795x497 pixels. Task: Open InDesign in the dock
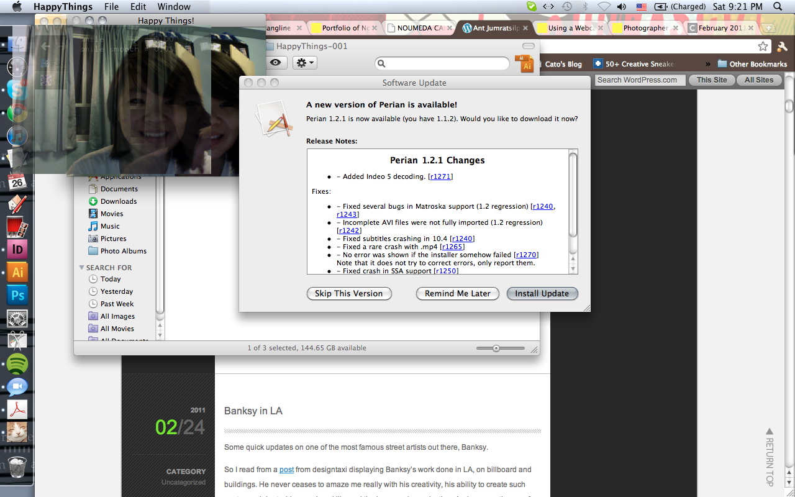(x=17, y=250)
